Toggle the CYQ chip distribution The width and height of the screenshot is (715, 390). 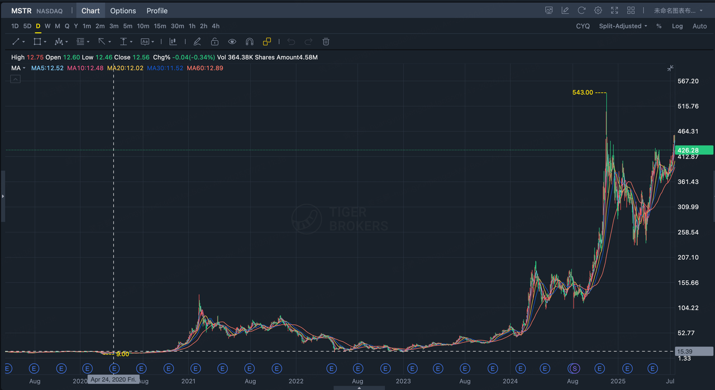(x=583, y=26)
